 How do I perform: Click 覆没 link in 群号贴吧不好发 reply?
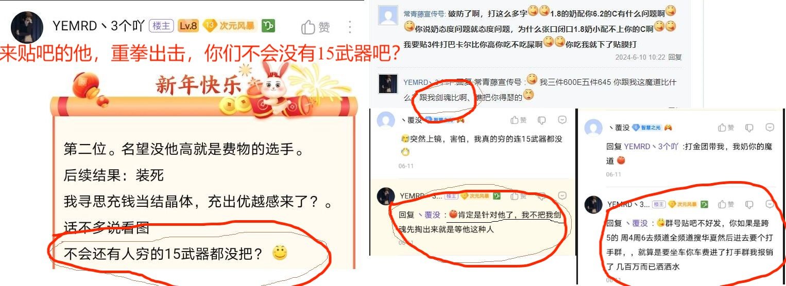(636, 223)
